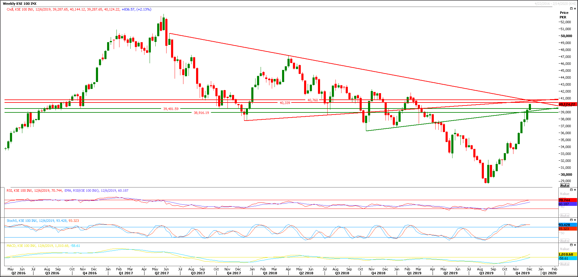This screenshot has height=277, width=578.
Task: Maximize the main price chart pane
Action: [571, 9]
